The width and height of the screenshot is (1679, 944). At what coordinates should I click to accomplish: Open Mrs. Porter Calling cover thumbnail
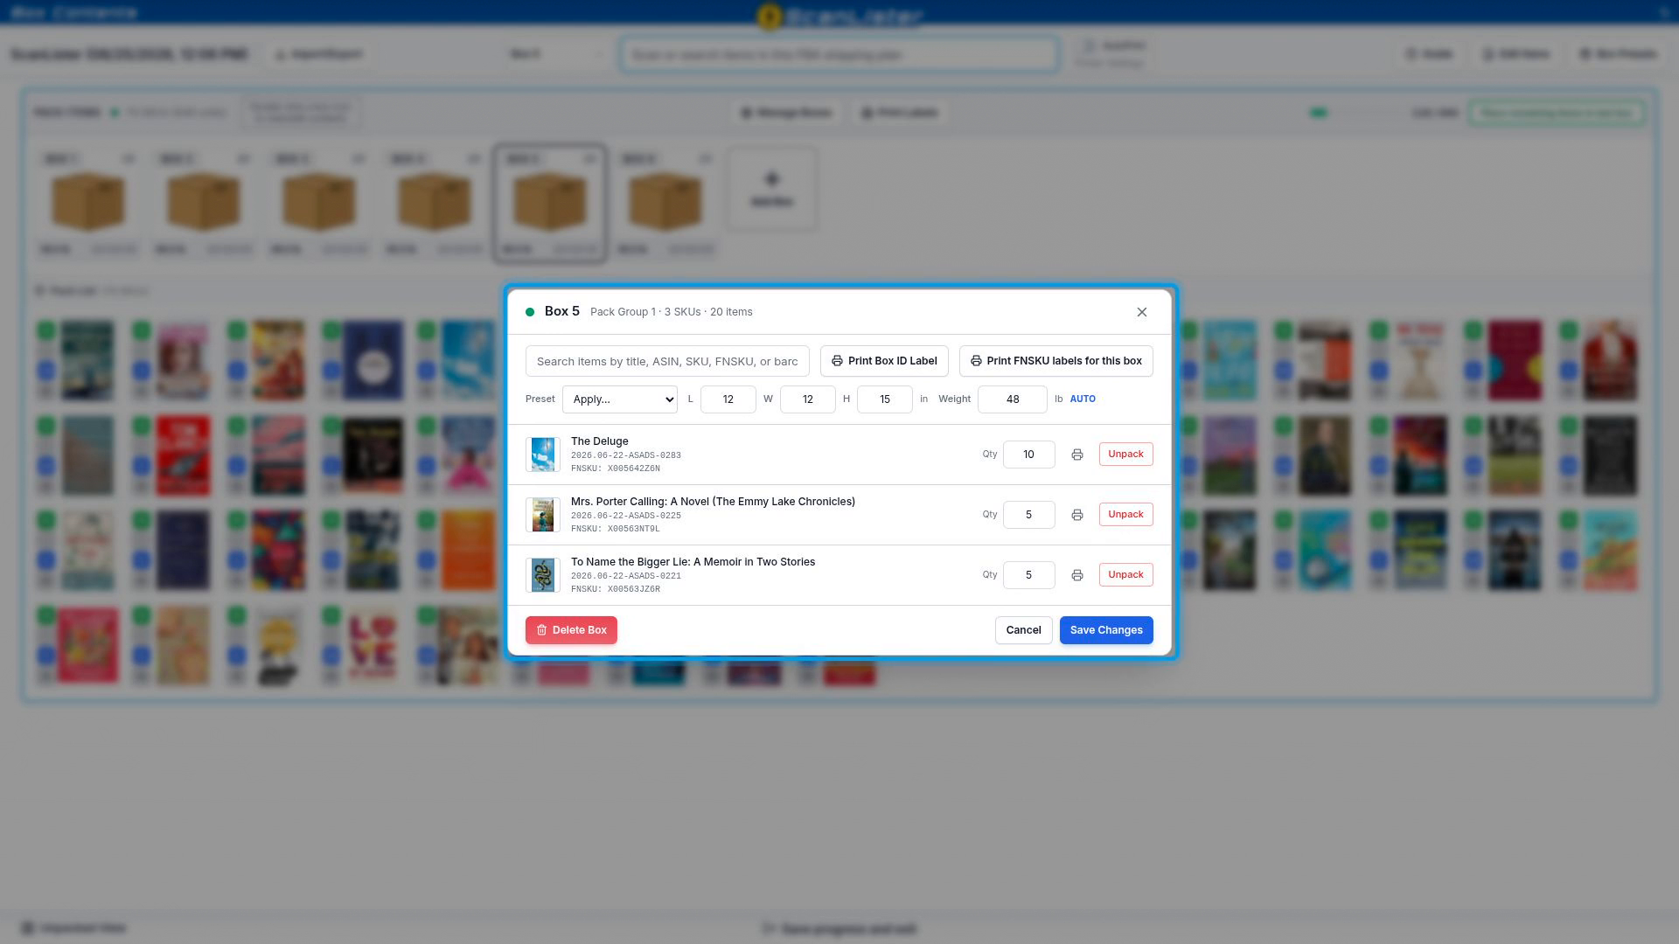pos(543,515)
